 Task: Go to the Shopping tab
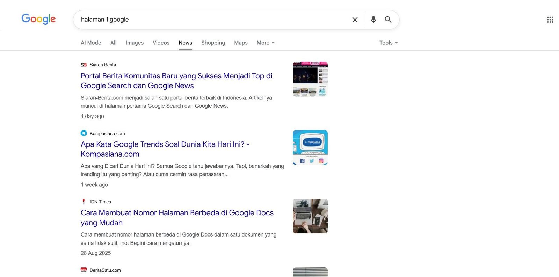pos(213,43)
